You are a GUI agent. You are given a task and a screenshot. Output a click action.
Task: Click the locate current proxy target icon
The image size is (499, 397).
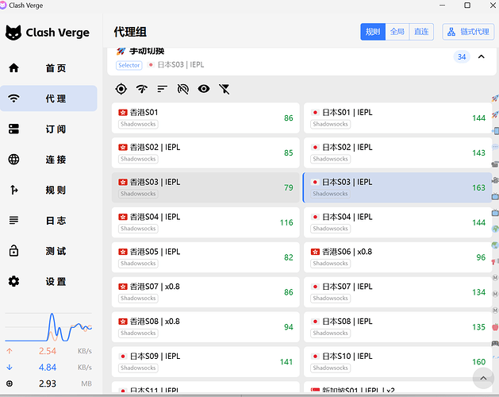click(121, 89)
